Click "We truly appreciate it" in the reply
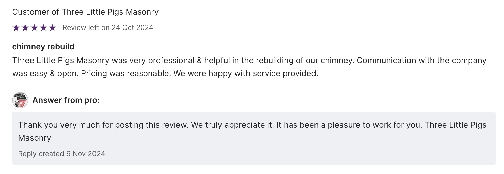Image resolution: width=504 pixels, height=174 pixels. tap(232, 125)
